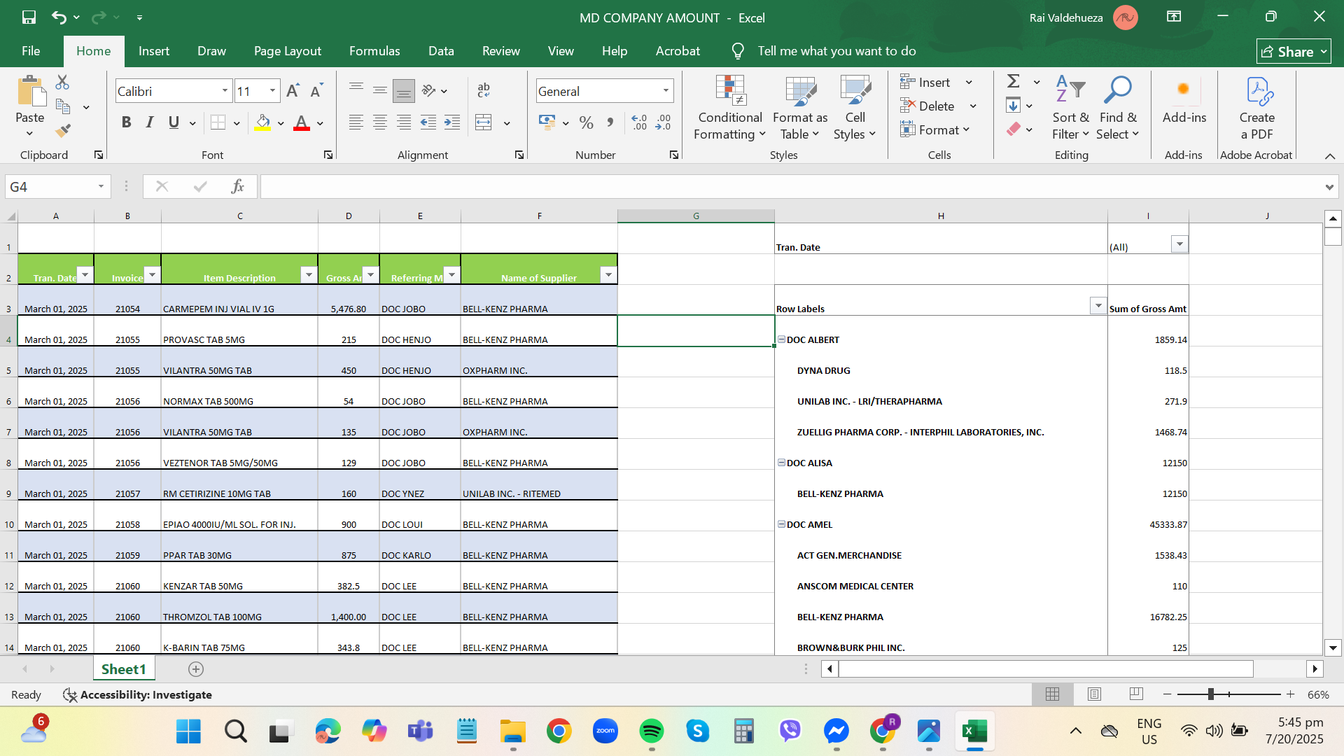
Task: Open the General number format dropdown
Action: (666, 91)
